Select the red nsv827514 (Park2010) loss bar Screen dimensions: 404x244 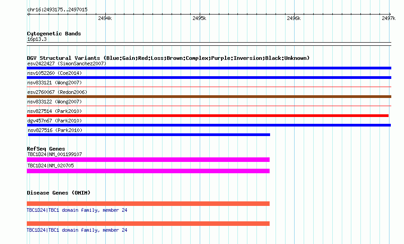[x=207, y=116]
